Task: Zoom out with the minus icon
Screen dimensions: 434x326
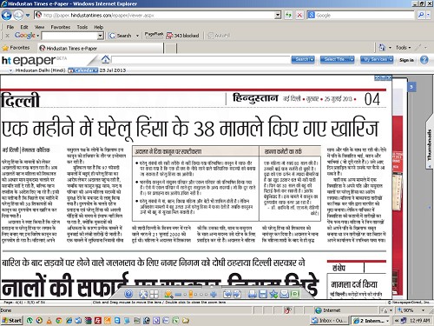Action: (x=179, y=295)
